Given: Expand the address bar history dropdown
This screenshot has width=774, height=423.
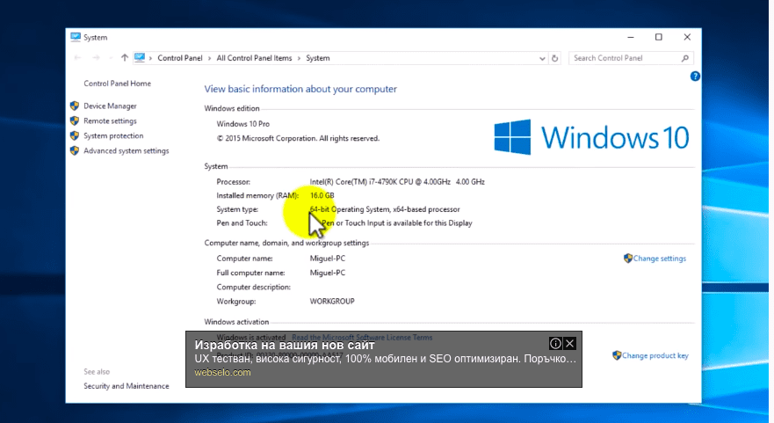Looking at the screenshot, I should [x=542, y=58].
